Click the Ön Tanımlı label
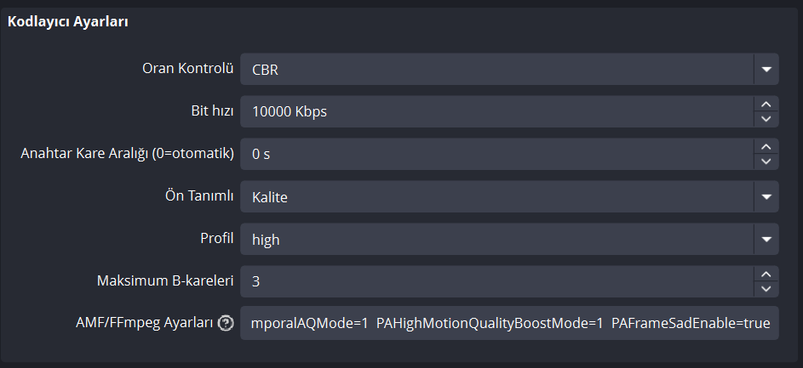Viewport: 803px width, 368px height. click(x=198, y=196)
